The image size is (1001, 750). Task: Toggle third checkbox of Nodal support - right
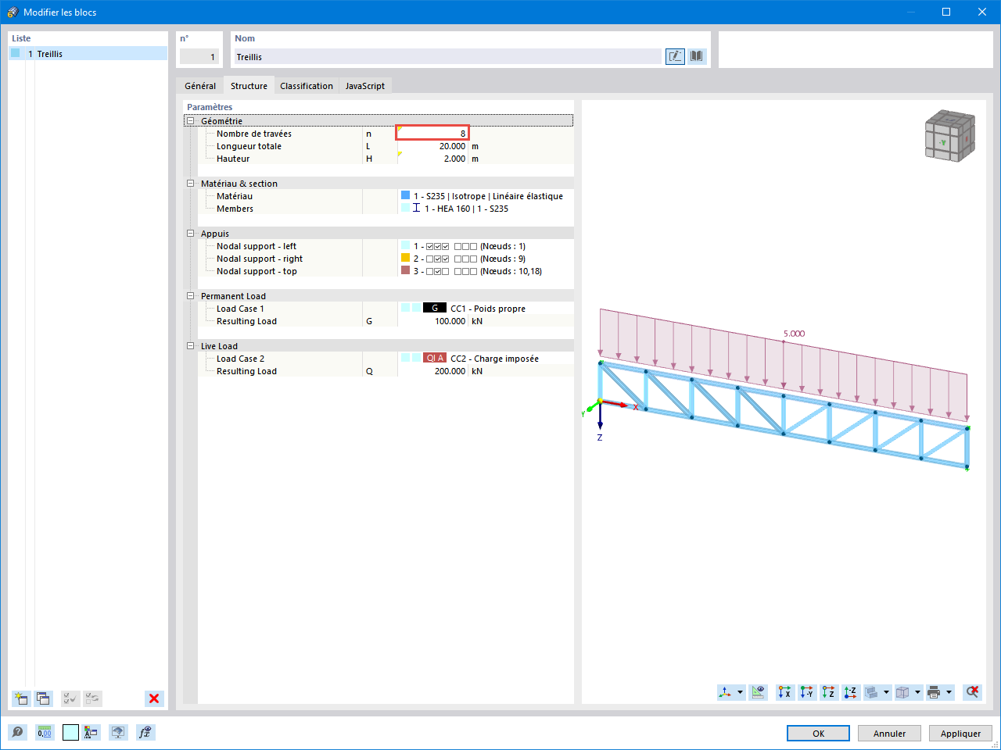click(446, 259)
